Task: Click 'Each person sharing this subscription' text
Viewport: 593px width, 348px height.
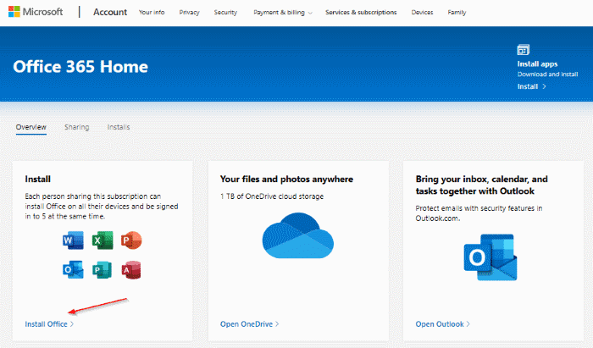Action: (x=102, y=207)
